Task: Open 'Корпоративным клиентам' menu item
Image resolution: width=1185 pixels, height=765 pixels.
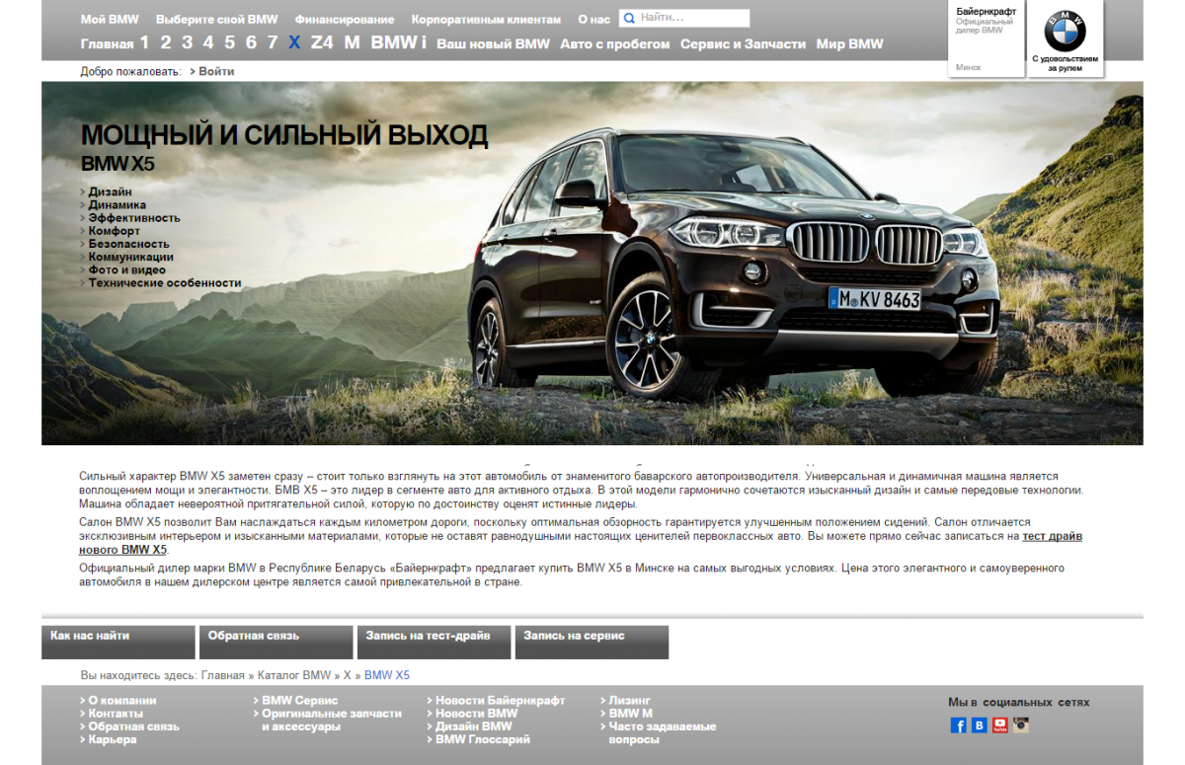Action: coord(486,19)
